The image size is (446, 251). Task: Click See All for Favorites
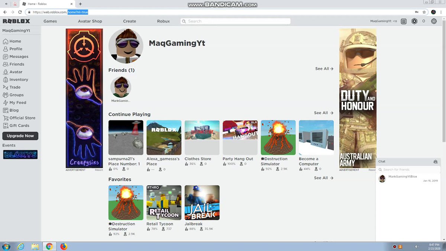[x=323, y=178]
